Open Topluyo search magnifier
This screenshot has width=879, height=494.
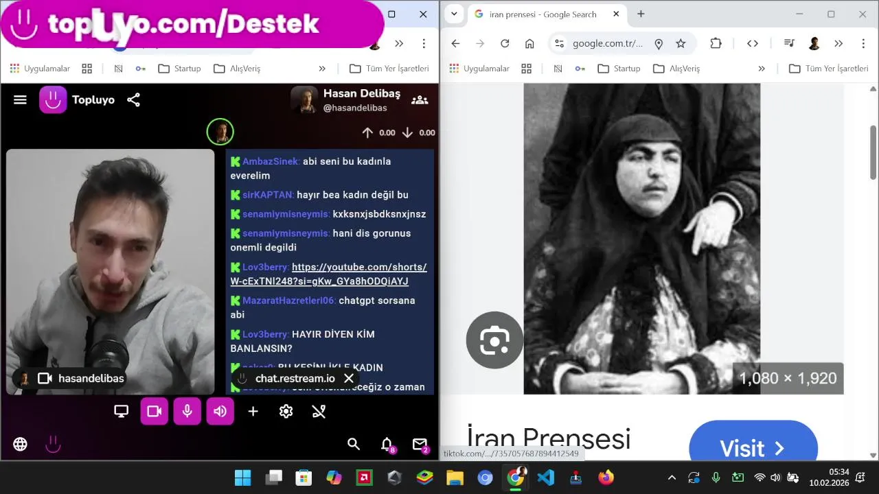pyautogui.click(x=354, y=444)
